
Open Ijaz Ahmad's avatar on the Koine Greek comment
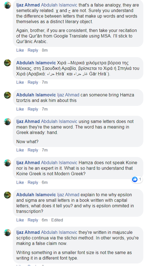point(7,163)
